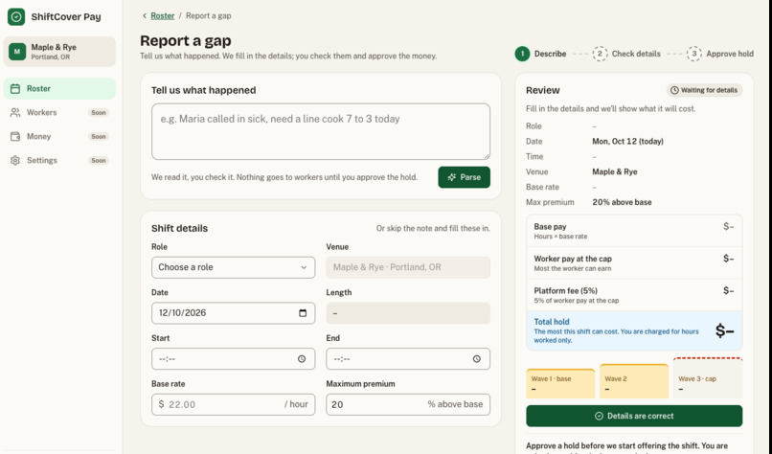Click the Workers people icon
The image size is (772, 454).
point(15,113)
